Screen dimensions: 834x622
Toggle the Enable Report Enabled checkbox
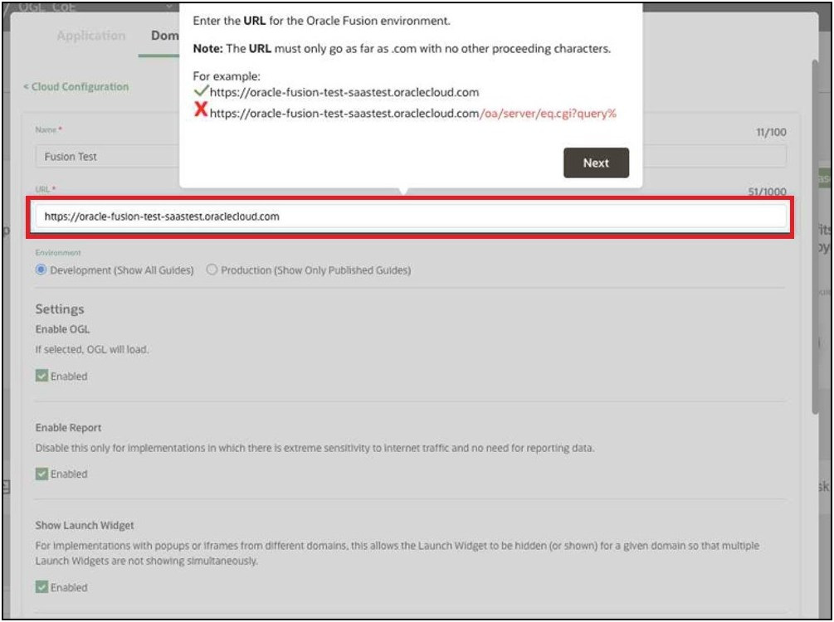(41, 474)
